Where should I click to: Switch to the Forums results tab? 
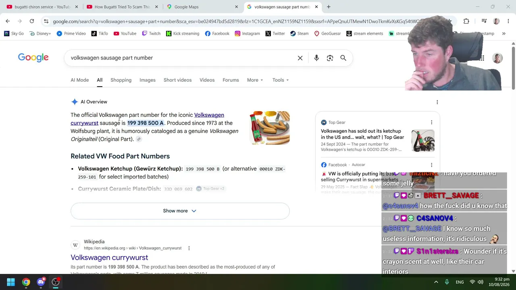coord(231,80)
